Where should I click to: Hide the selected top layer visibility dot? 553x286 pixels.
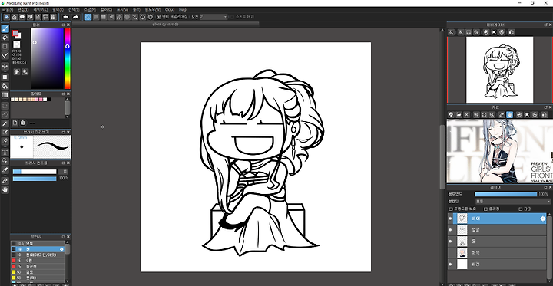(450, 219)
